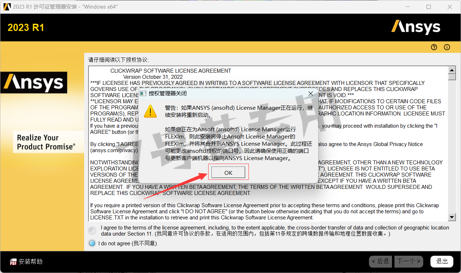Maximize the installer window
The width and height of the screenshot is (461, 273).
click(x=429, y=7)
